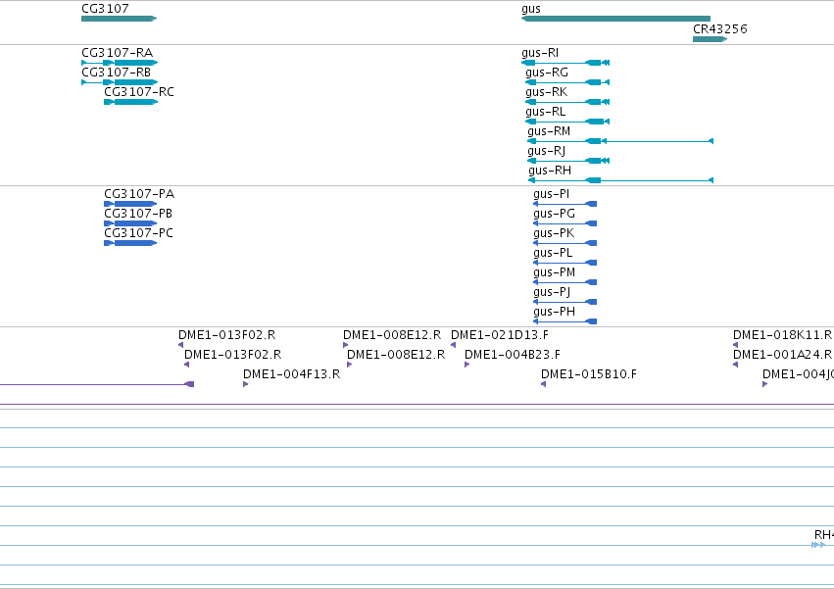Click the gus-PJ protein feature
This screenshot has width=834, height=589.
pyautogui.click(x=564, y=302)
